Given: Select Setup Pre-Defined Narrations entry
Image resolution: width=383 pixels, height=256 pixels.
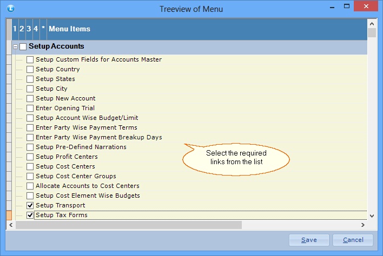Looking at the screenshot, I should tap(81, 147).
